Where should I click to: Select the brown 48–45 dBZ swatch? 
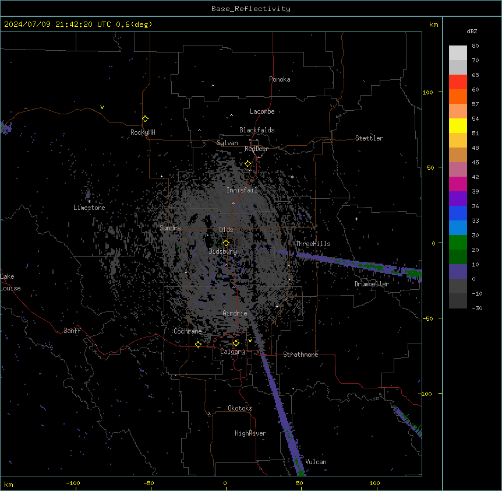click(x=458, y=155)
